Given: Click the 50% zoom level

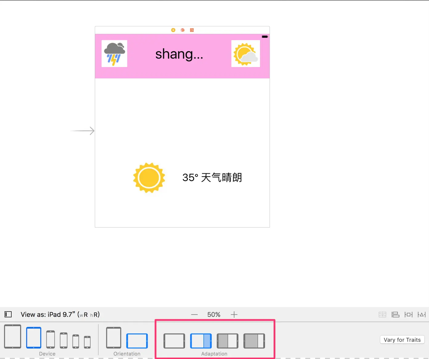Looking at the screenshot, I should (214, 315).
